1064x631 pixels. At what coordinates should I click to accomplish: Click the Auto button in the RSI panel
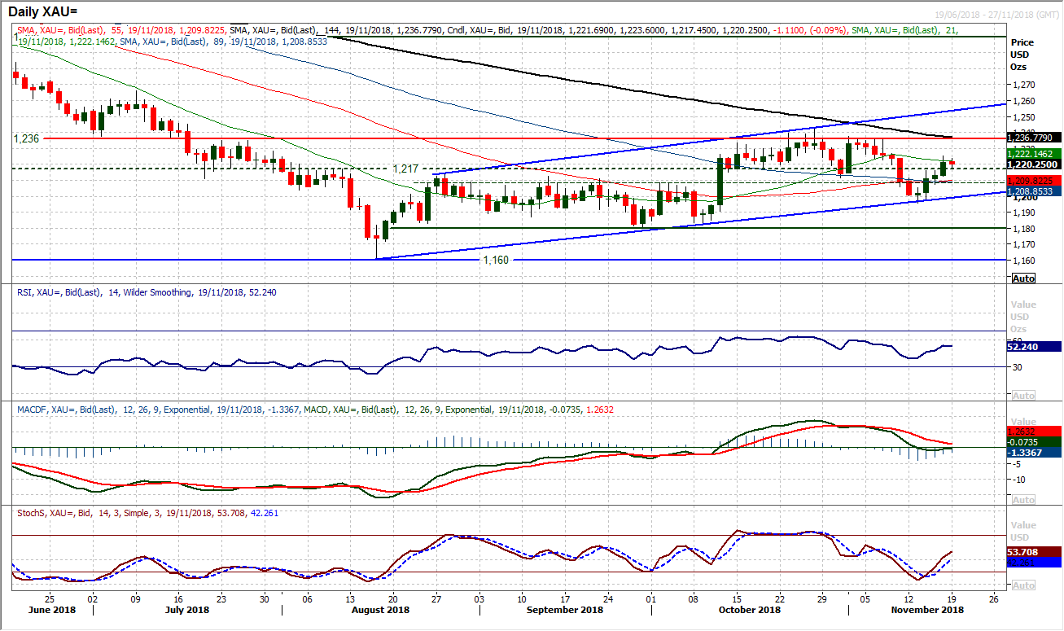click(1023, 395)
